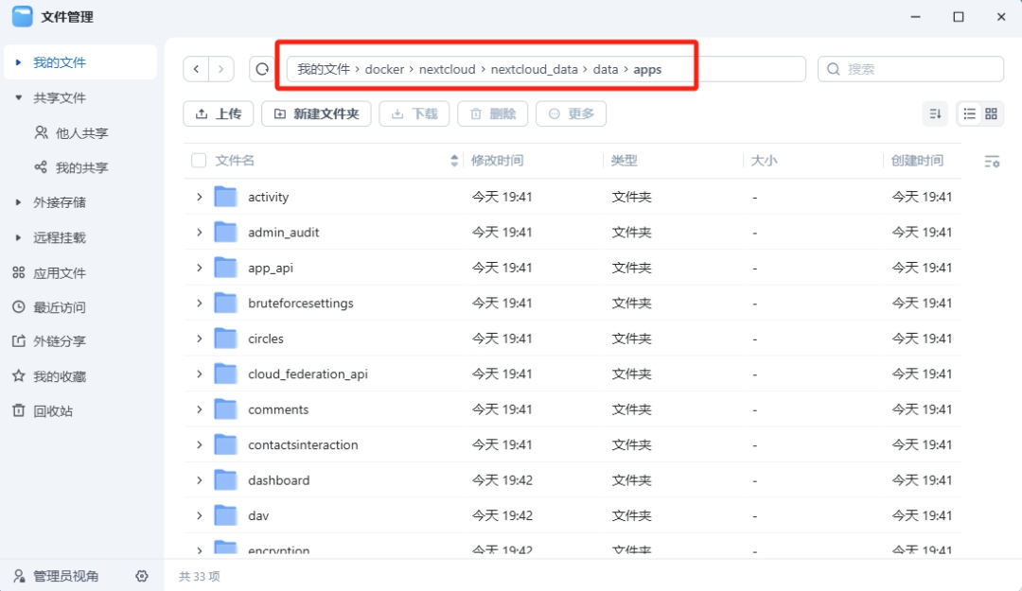Expand the cloud_federation_api folder row
The image size is (1022, 591).
point(200,374)
